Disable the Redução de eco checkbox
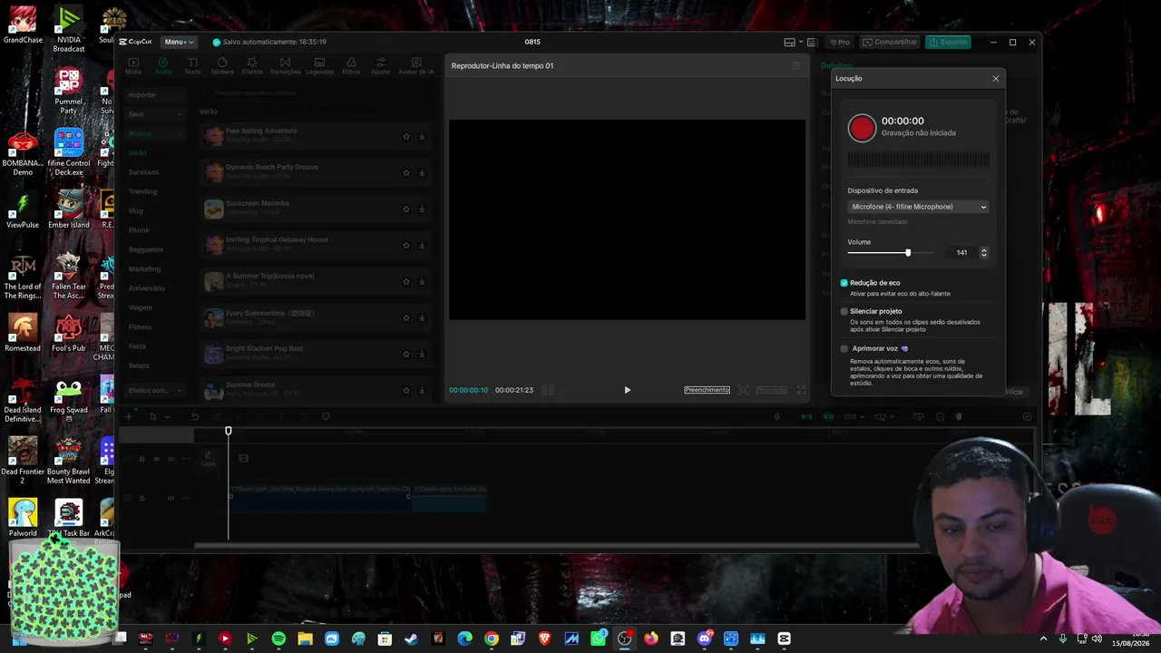1161x653 pixels. pyautogui.click(x=844, y=283)
